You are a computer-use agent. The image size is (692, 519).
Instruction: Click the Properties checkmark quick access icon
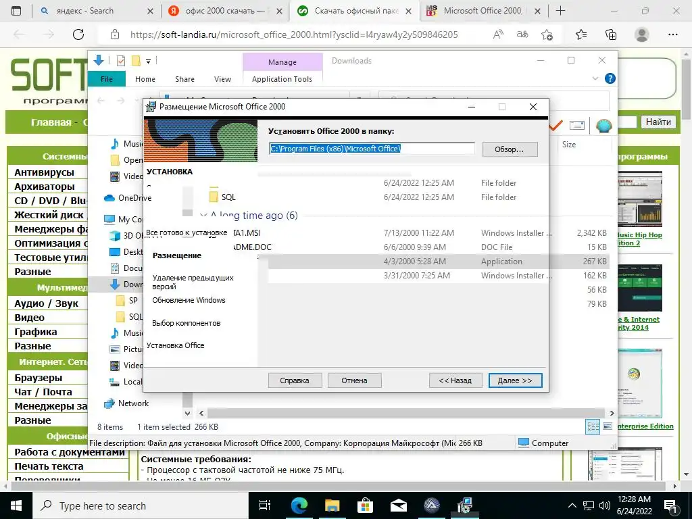[x=120, y=61]
